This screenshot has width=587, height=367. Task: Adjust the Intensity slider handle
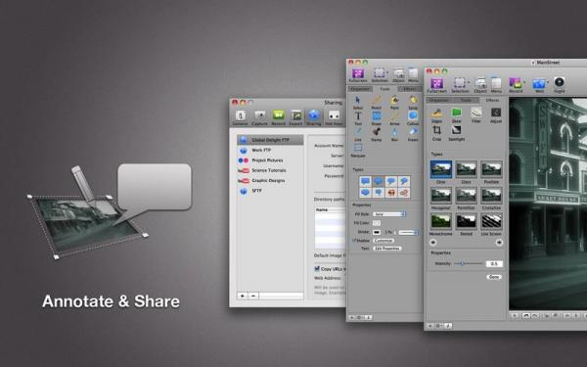463,263
